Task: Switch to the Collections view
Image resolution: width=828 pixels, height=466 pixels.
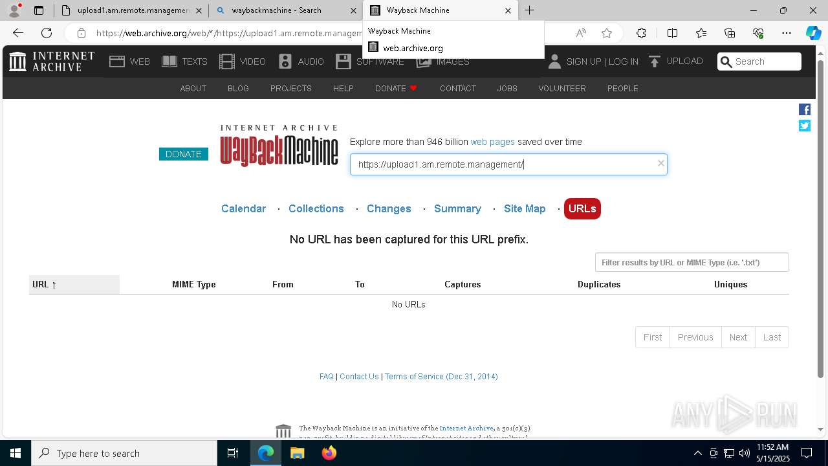Action: click(x=316, y=208)
